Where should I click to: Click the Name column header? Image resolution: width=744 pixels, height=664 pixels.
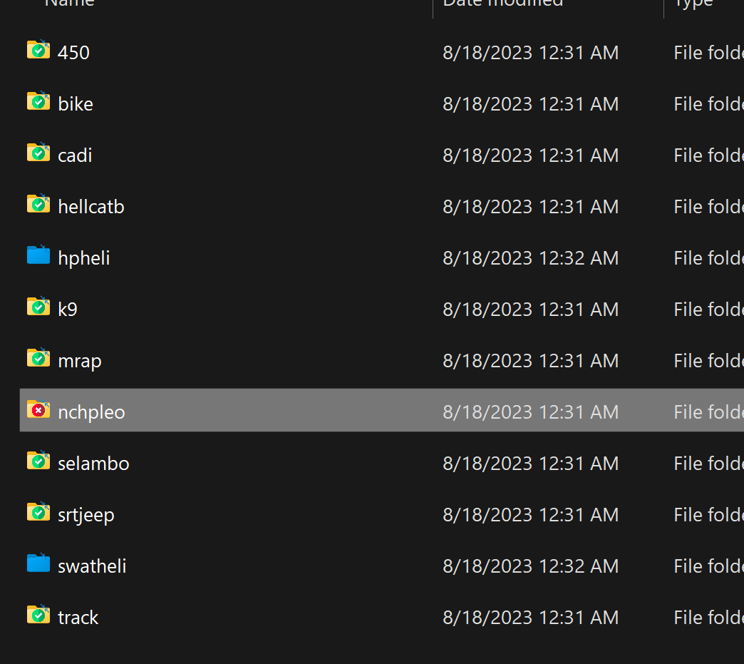[x=70, y=3]
